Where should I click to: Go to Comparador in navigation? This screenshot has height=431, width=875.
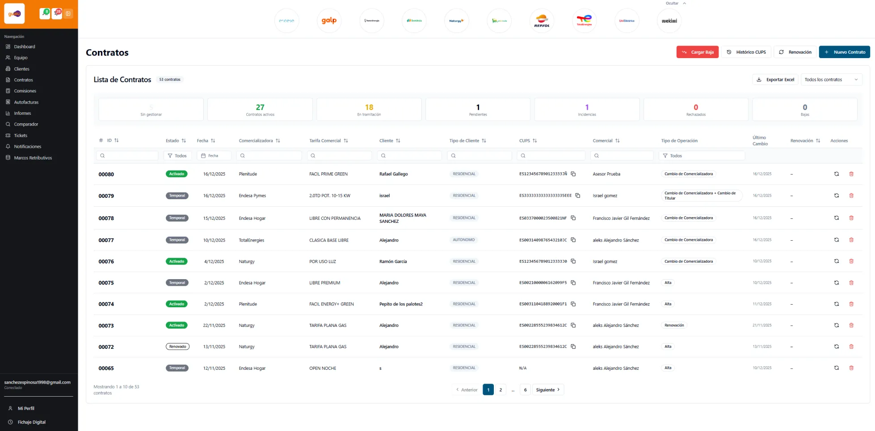tap(26, 125)
